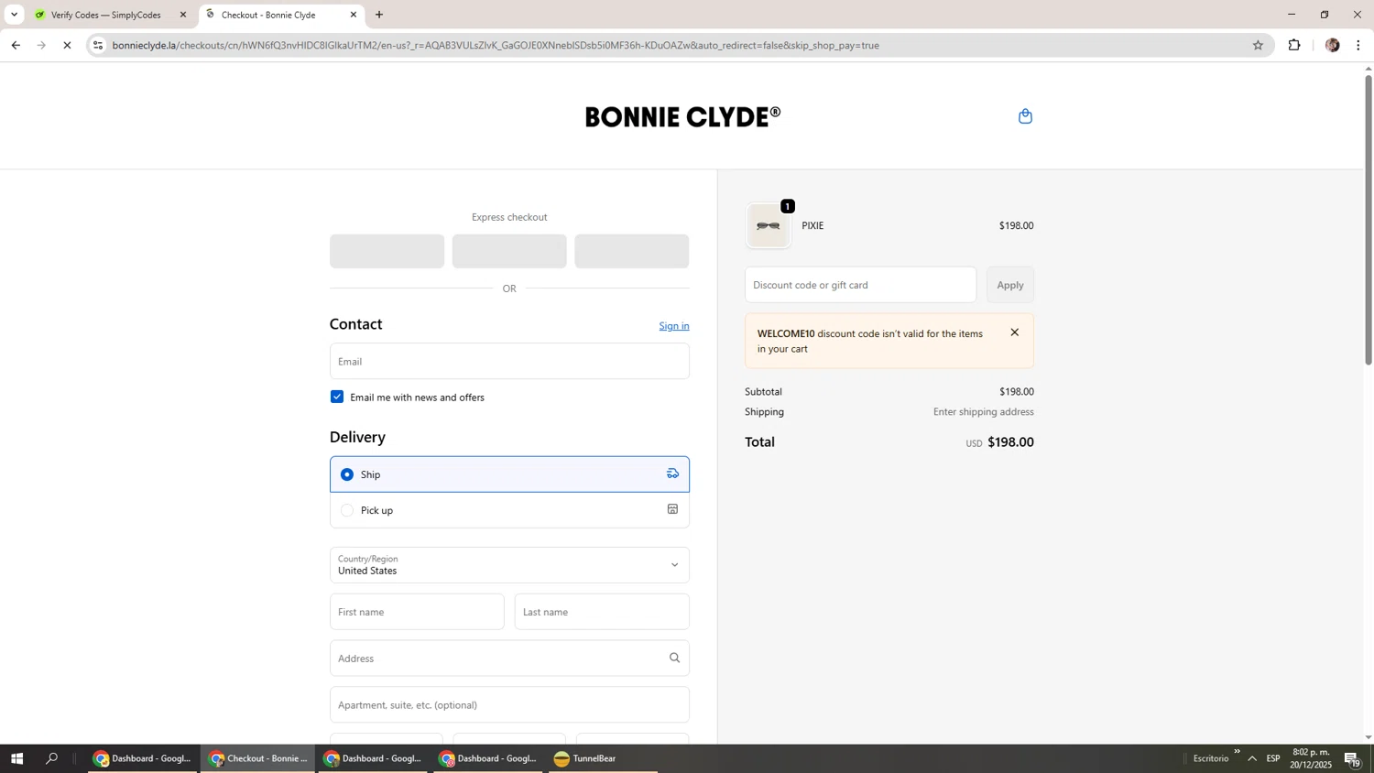
Task: Click the first express checkout button
Action: coord(387,251)
